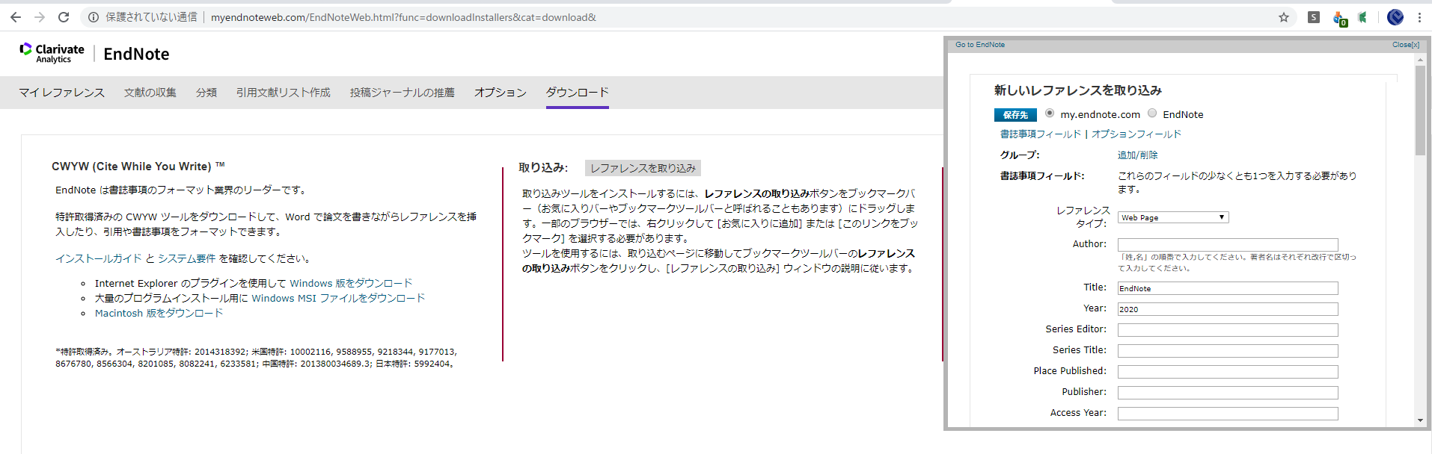Click popup scrollbar down arrow
Viewport: 1432px width, 454px height.
(1420, 421)
